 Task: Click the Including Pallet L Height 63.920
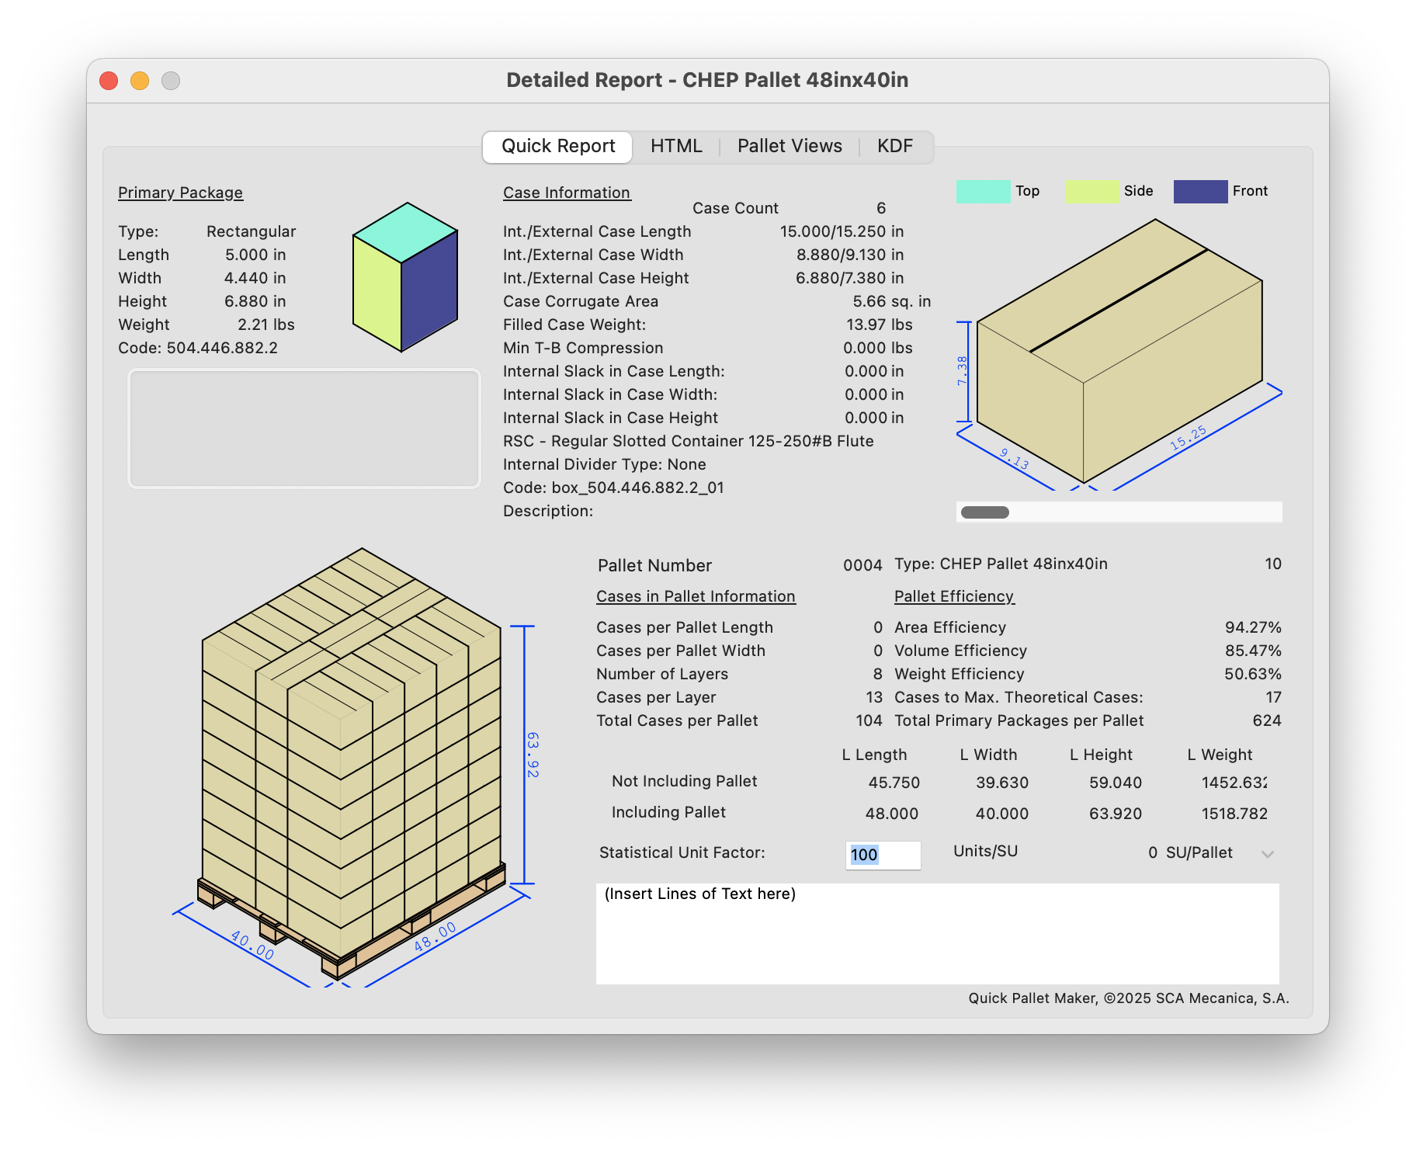coord(1116,814)
